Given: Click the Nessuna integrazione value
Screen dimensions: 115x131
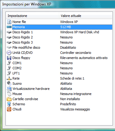Looking at the screenshot, I should pyautogui.click(x=76, y=94).
